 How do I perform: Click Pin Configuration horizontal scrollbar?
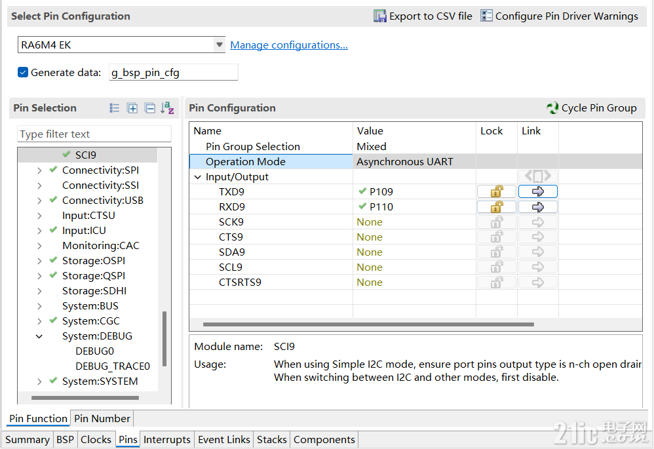pos(368,324)
